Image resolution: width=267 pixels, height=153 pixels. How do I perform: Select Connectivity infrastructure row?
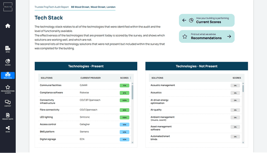pyautogui.click(x=85, y=101)
